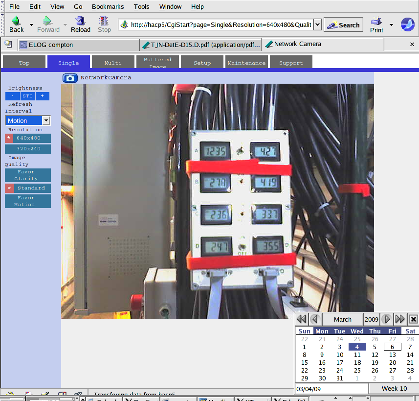
Task: Click the snapshot camera icon
Action: (70, 78)
